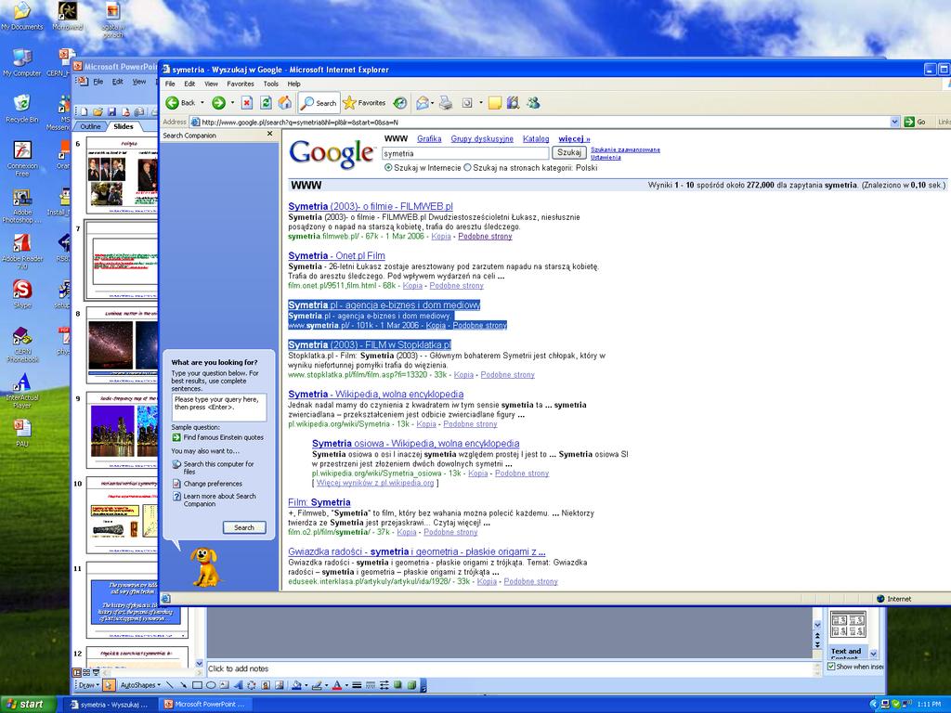This screenshot has width=951, height=713.
Task: Click the Search Companion query text box
Action: click(219, 407)
